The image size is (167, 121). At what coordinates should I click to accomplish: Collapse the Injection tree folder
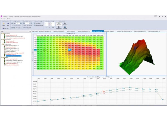pos(1,57)
